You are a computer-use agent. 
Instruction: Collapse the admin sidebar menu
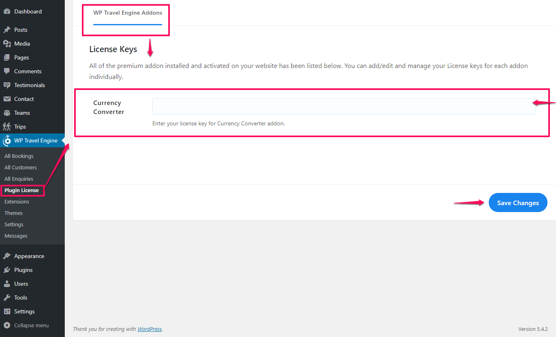[32, 325]
